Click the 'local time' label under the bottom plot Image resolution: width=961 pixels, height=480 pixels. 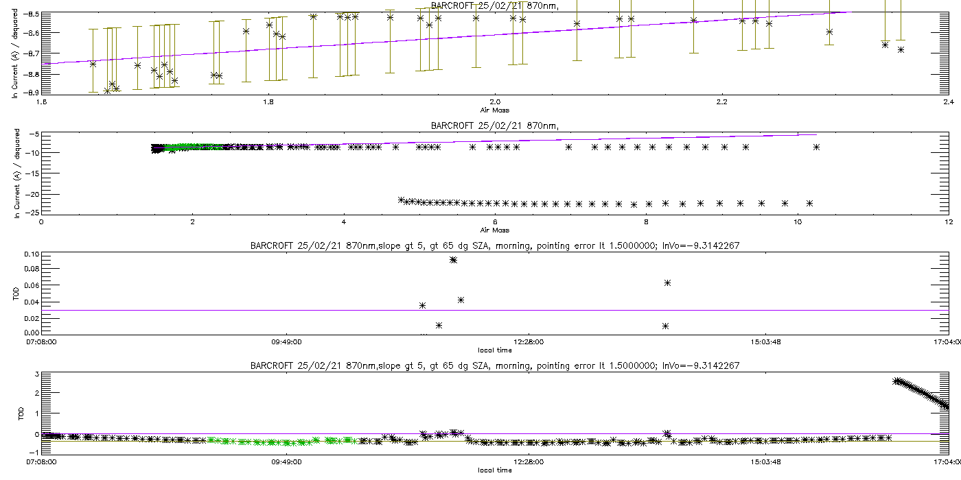[494, 470]
